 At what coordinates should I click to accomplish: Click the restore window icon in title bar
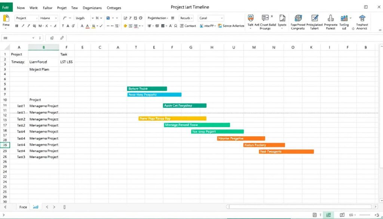pos(366,7)
